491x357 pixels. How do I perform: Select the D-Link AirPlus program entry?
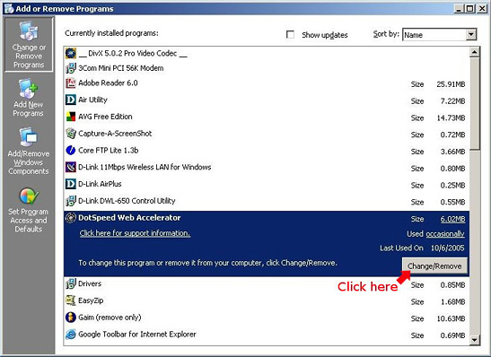[267, 184]
